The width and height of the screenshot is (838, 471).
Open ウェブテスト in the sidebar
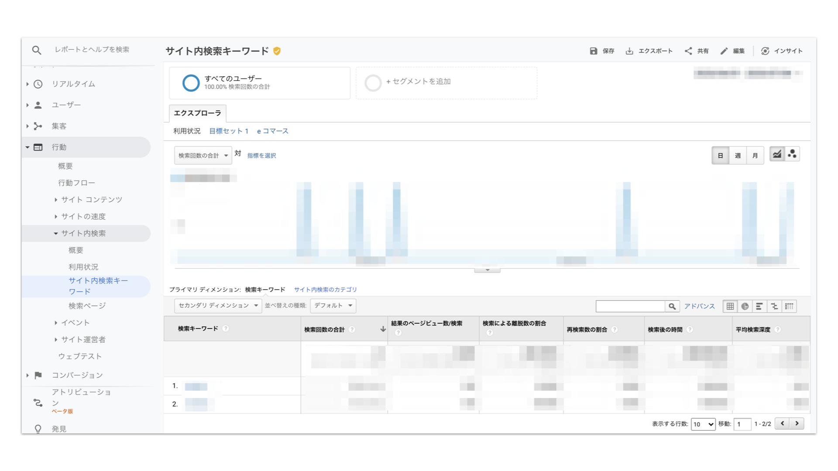point(80,356)
